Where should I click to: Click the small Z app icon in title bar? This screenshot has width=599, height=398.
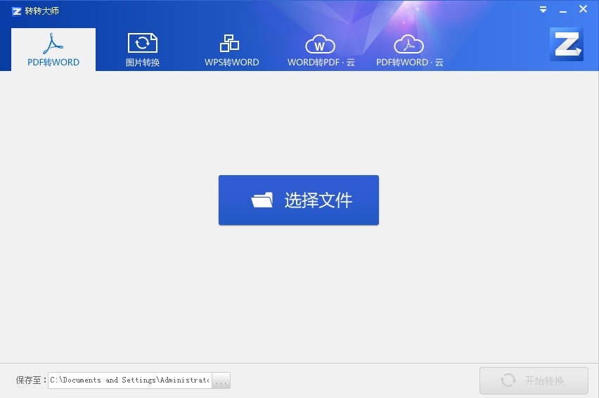point(16,11)
